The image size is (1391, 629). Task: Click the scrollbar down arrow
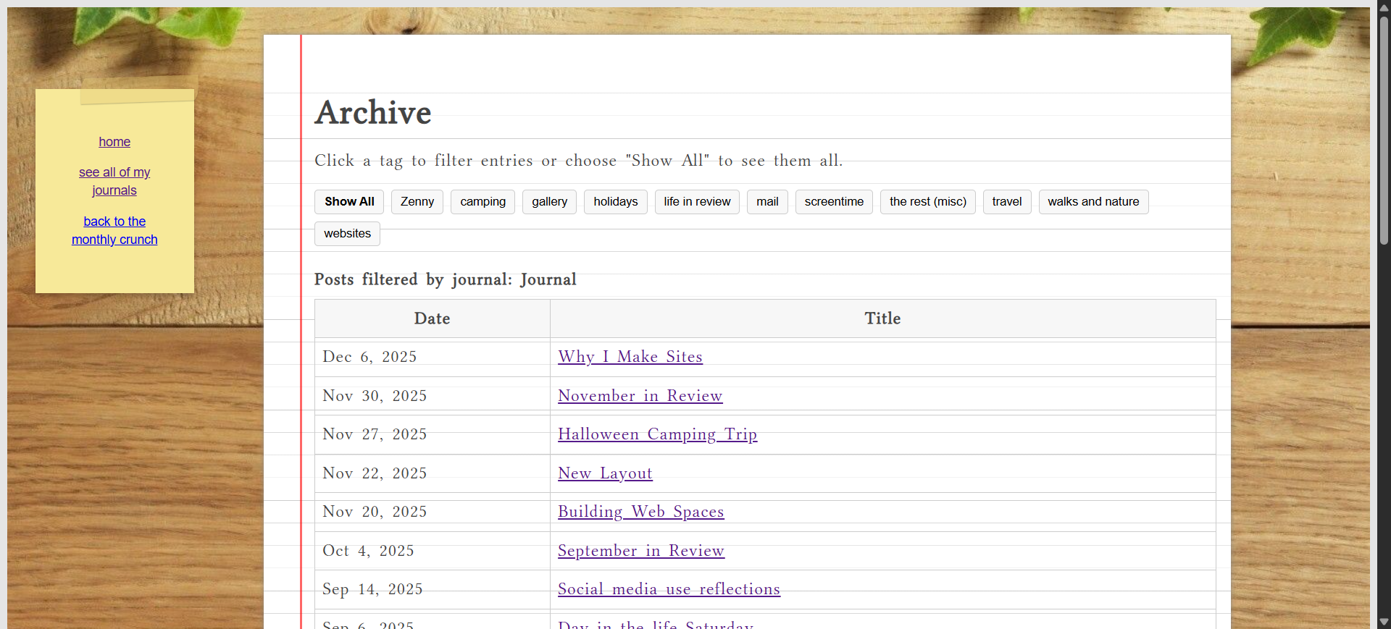pos(1384,622)
